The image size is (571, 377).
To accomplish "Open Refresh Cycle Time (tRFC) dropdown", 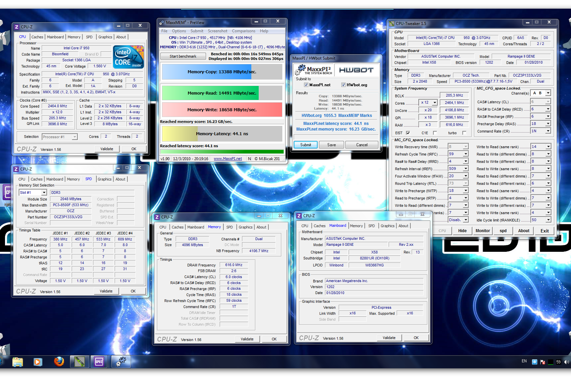I will click(x=465, y=154).
